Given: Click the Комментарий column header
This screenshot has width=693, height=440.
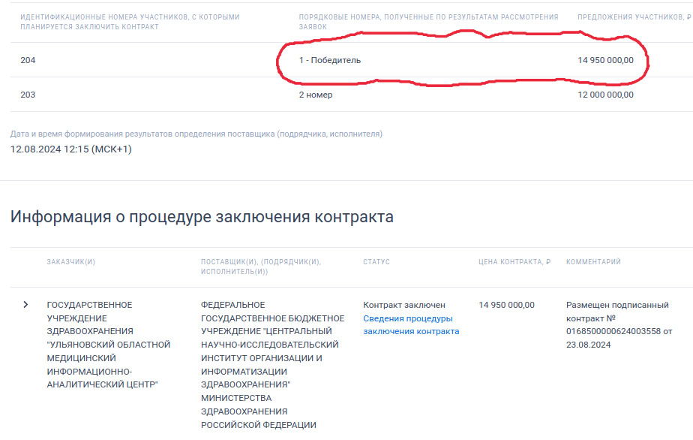Looking at the screenshot, I should 593,262.
